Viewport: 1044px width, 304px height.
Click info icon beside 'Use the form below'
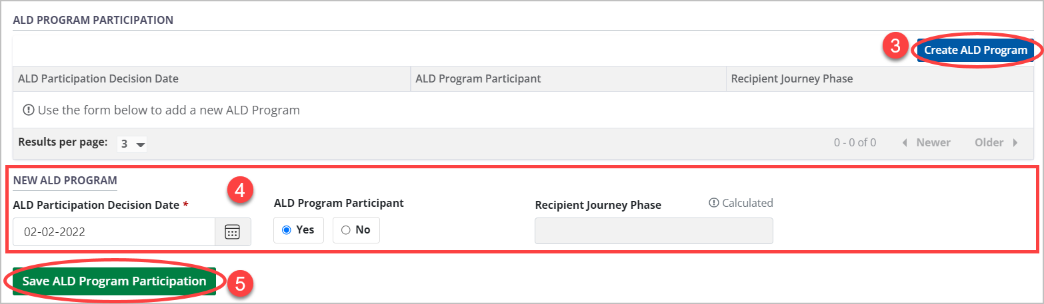(29, 110)
